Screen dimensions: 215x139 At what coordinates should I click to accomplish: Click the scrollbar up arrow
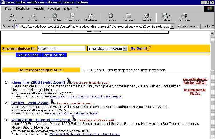212,33
